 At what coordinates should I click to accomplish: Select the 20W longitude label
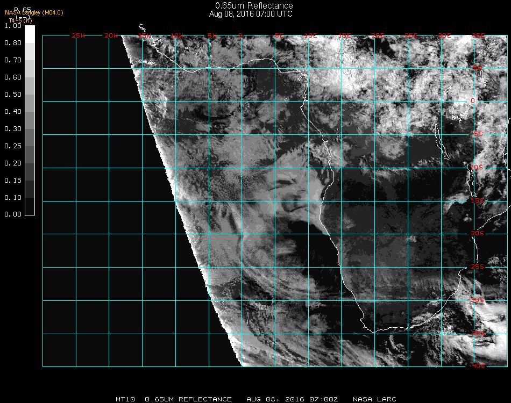point(111,35)
